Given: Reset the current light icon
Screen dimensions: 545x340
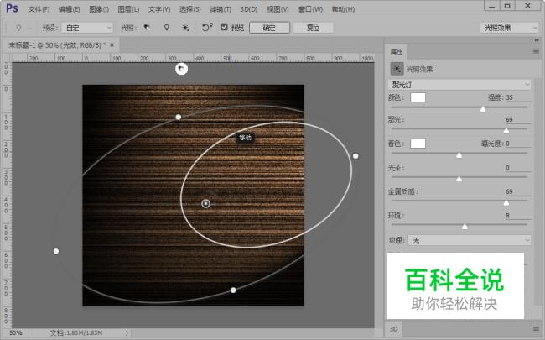Looking at the screenshot, I should [207, 28].
